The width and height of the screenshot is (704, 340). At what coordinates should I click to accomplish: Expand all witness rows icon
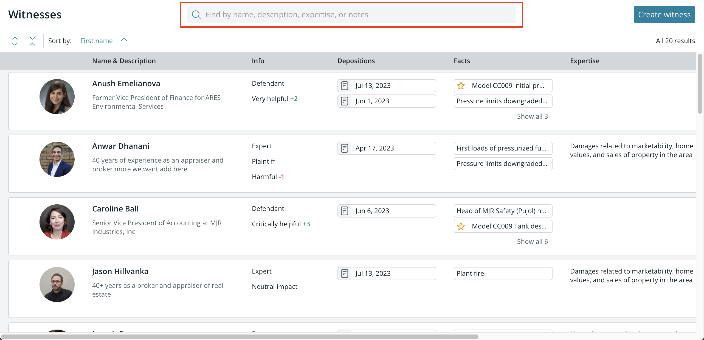(x=15, y=41)
